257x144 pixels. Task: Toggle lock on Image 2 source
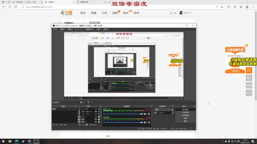point(99,122)
